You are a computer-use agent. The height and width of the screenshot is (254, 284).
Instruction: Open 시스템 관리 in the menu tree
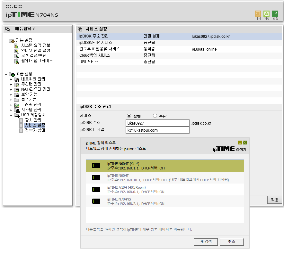pyautogui.click(x=31, y=110)
